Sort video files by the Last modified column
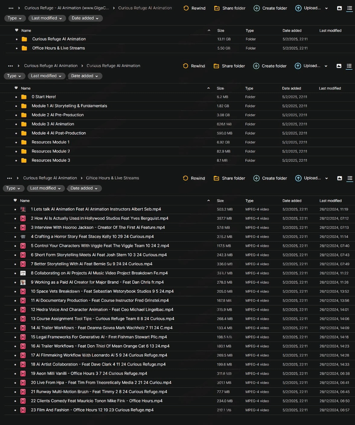This screenshot has width=355, height=425. tap(330, 201)
